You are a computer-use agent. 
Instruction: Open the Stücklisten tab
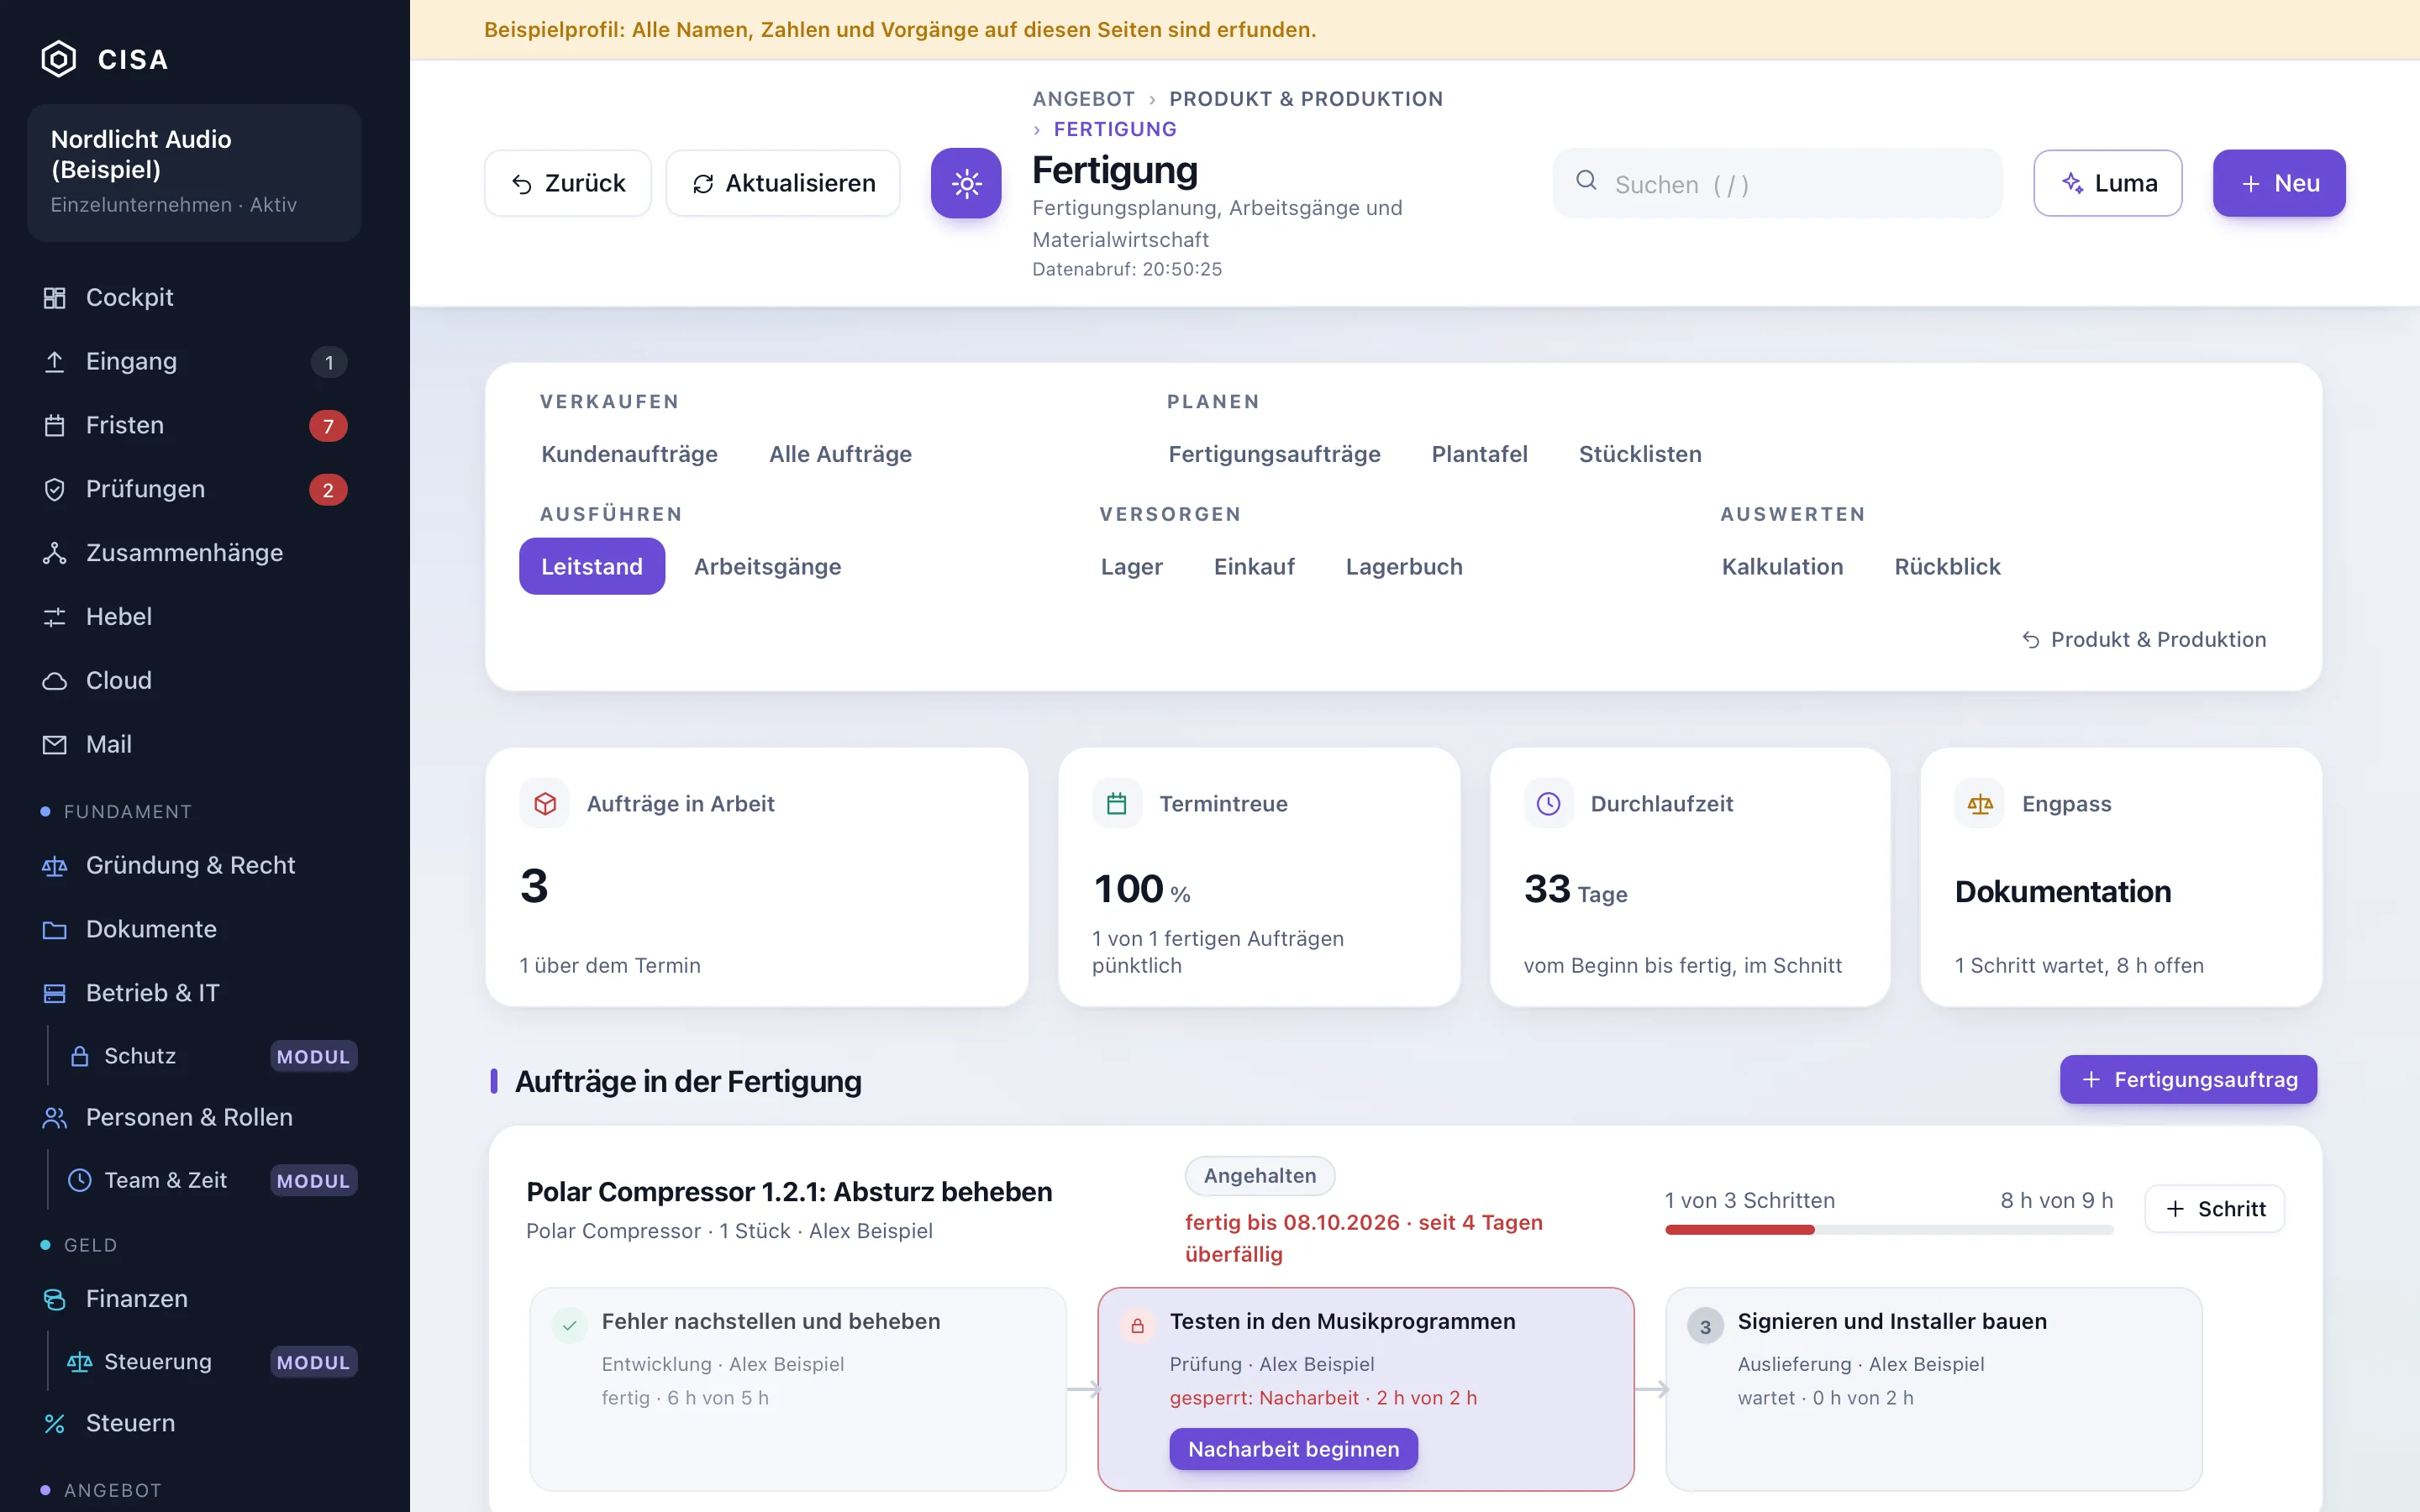point(1640,454)
